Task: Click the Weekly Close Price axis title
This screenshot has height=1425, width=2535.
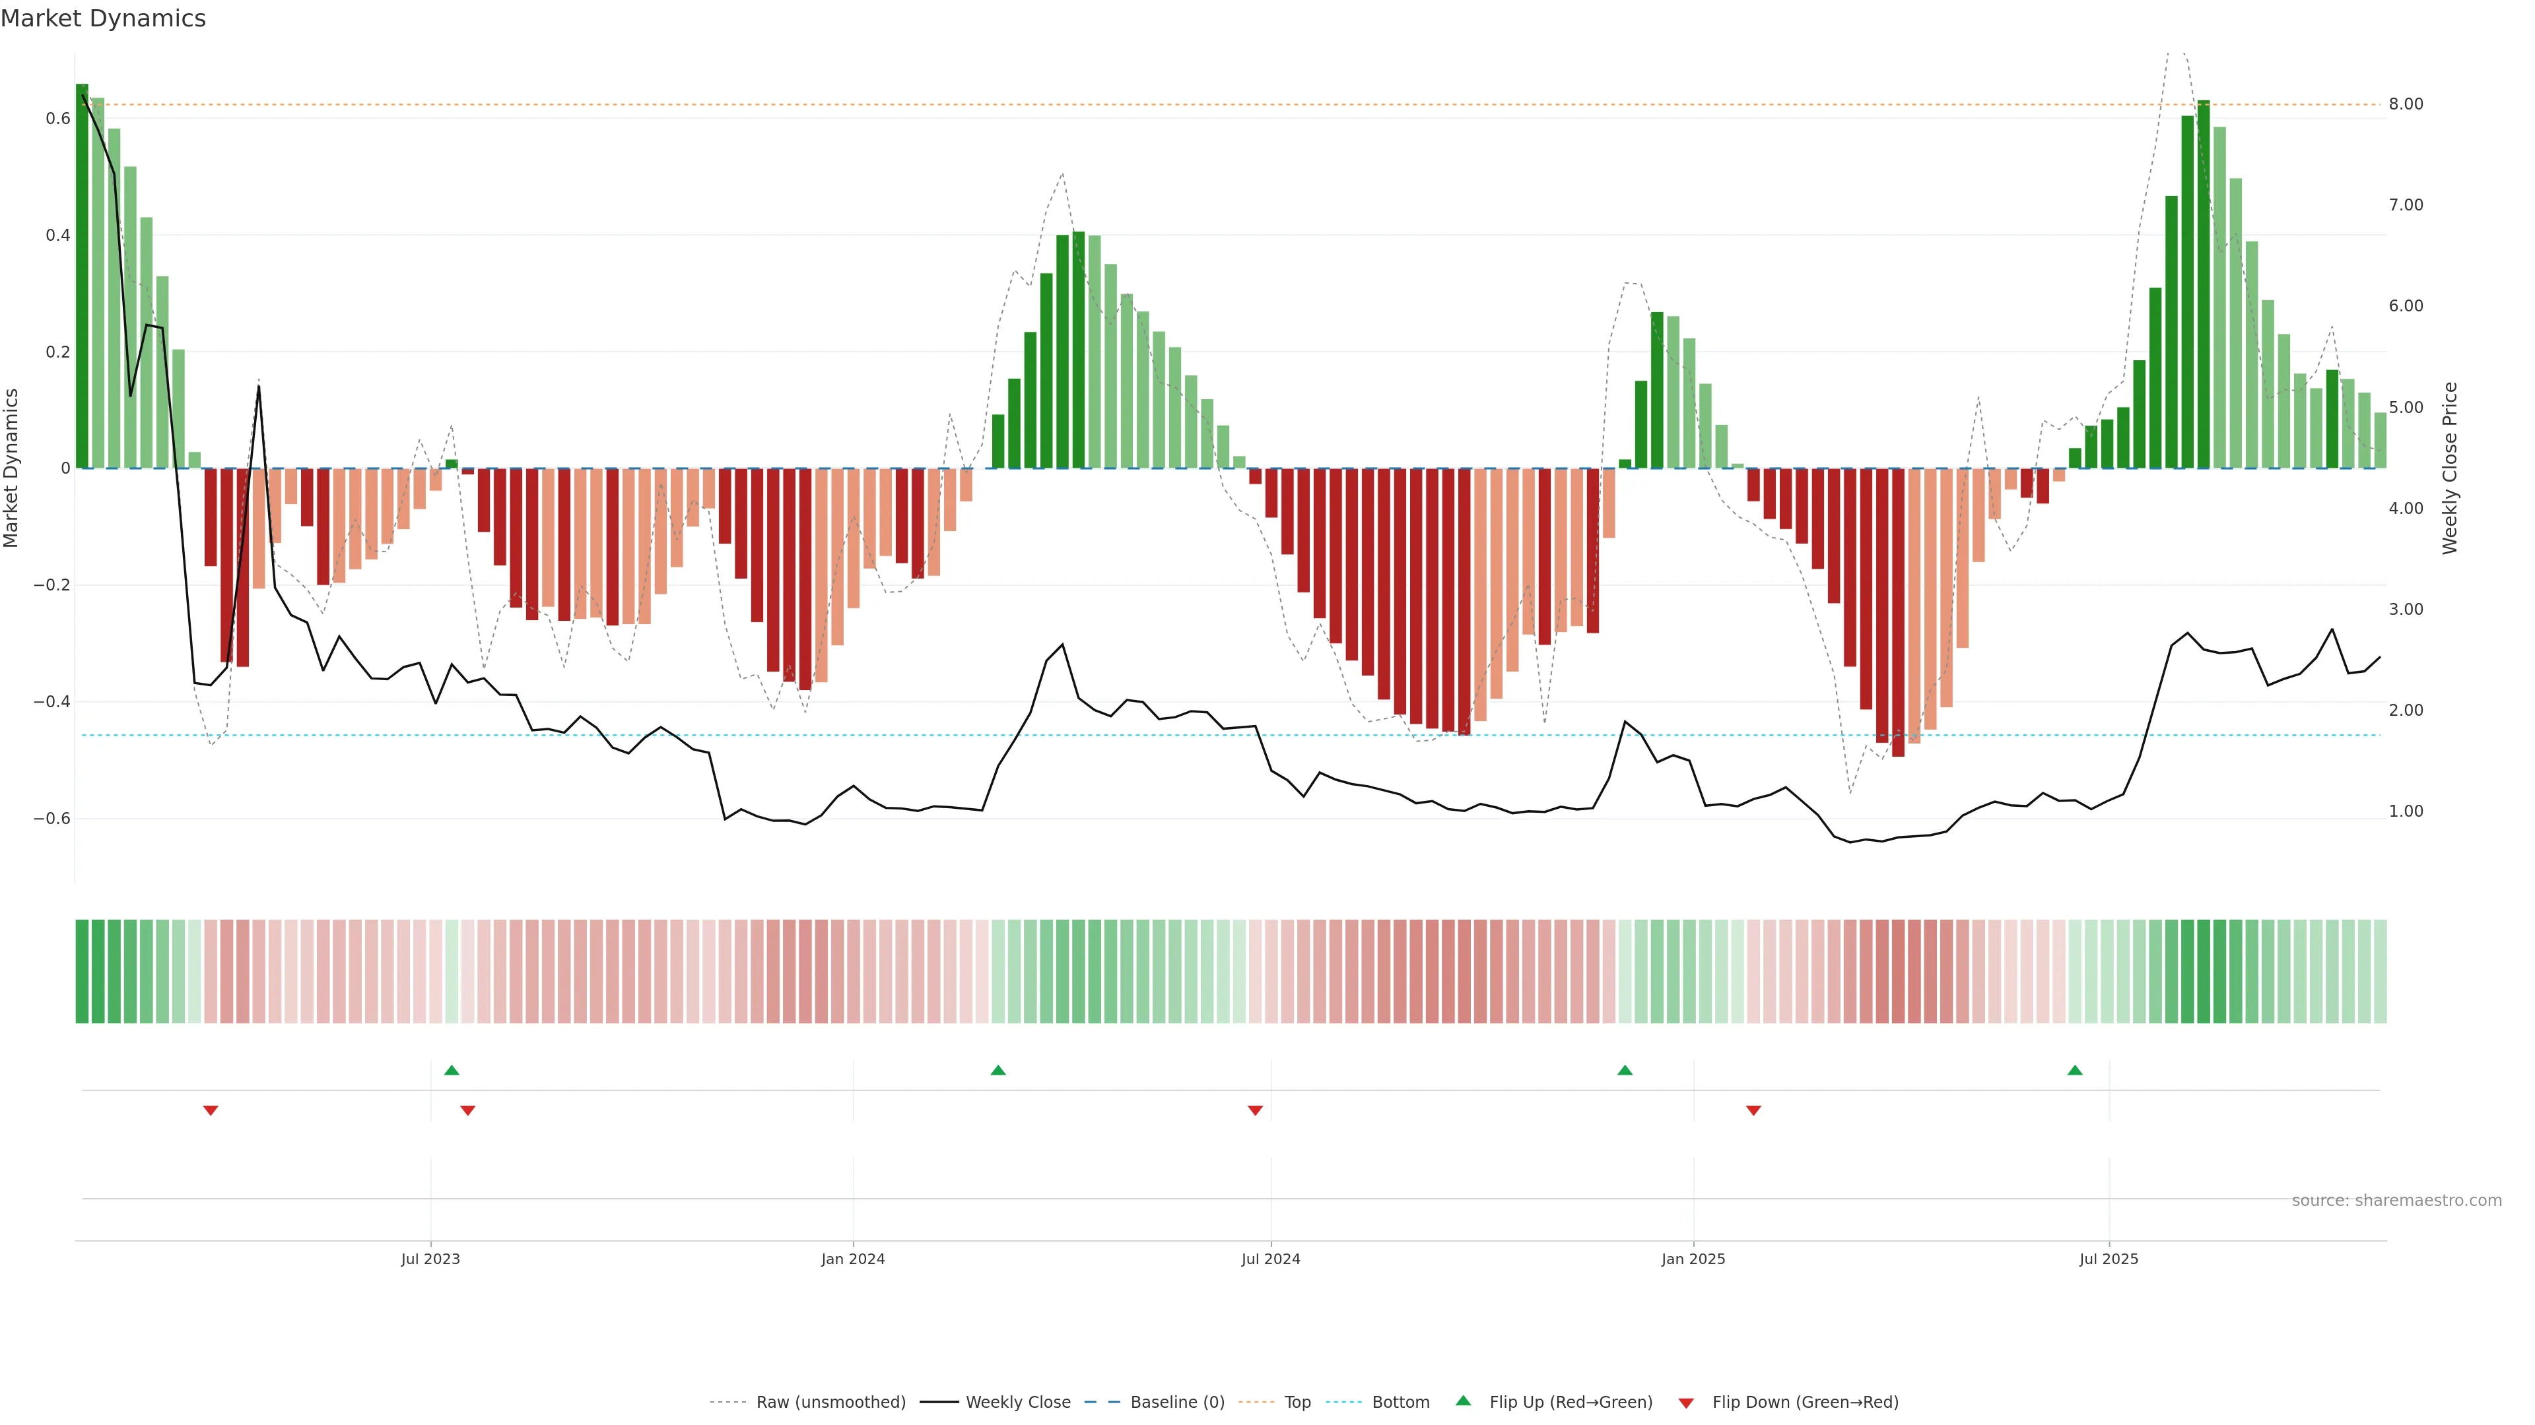Action: point(2449,468)
